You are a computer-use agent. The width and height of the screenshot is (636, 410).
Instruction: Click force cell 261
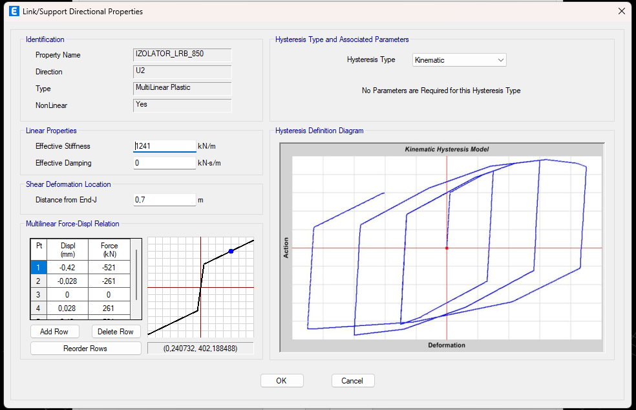pyautogui.click(x=109, y=308)
